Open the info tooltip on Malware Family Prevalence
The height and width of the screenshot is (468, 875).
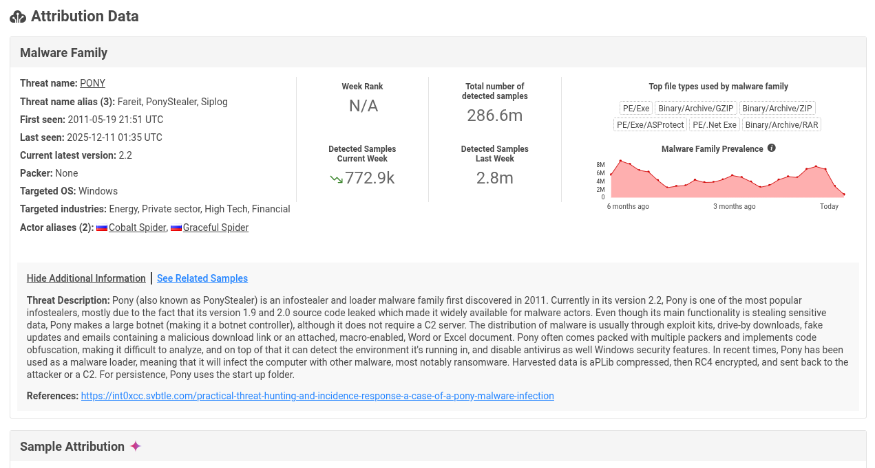click(x=771, y=148)
